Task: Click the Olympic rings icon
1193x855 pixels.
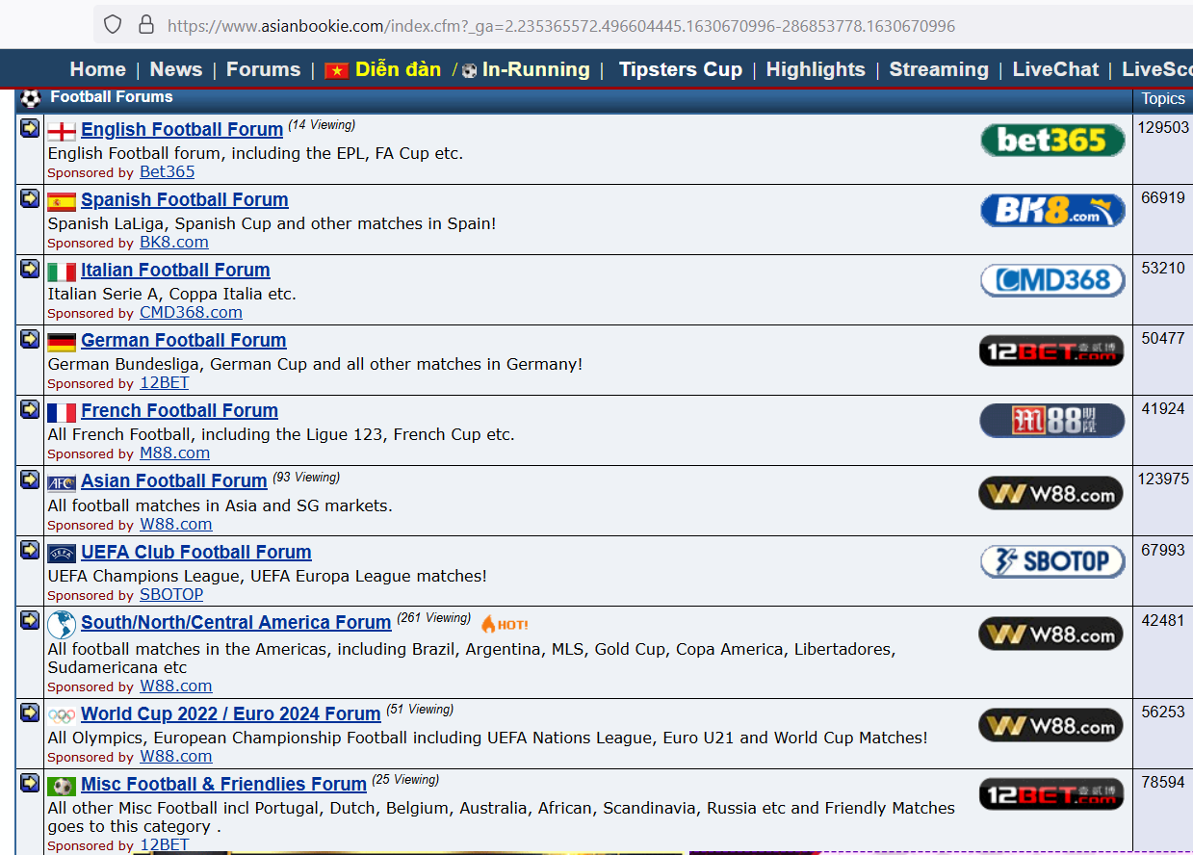Action: click(62, 715)
